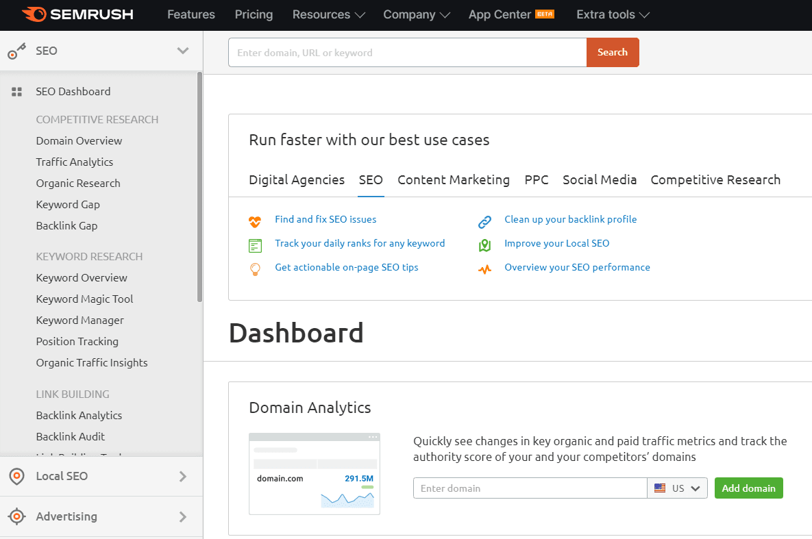812x539 pixels.
Task: Click map marker icon beside Improve your Local SEO
Action: coord(484,245)
